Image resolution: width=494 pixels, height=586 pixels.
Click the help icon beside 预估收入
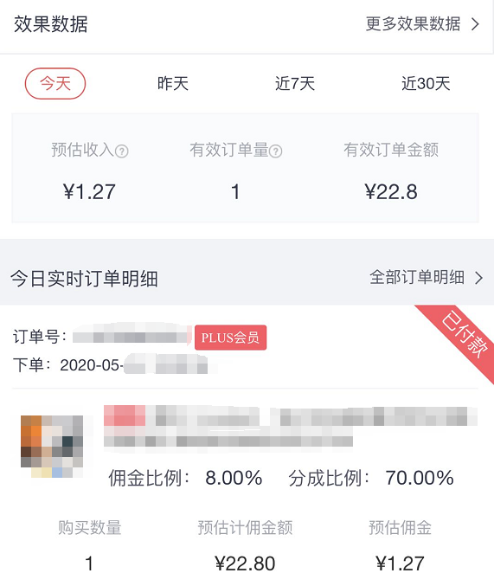click(121, 151)
